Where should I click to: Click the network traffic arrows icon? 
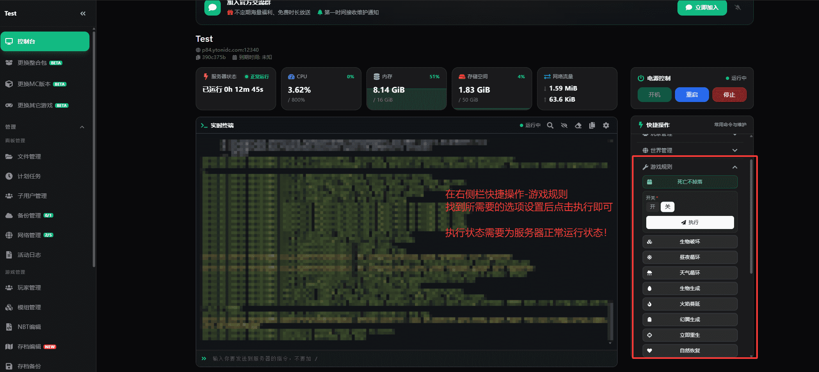[x=547, y=77]
